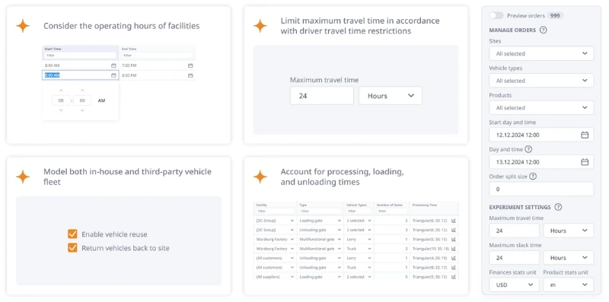
Task: Click the Type column filter field
Action: (320, 211)
